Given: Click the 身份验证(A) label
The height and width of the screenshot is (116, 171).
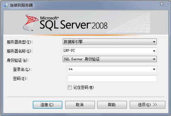Looking at the screenshot, I should pyautogui.click(x=18, y=60).
